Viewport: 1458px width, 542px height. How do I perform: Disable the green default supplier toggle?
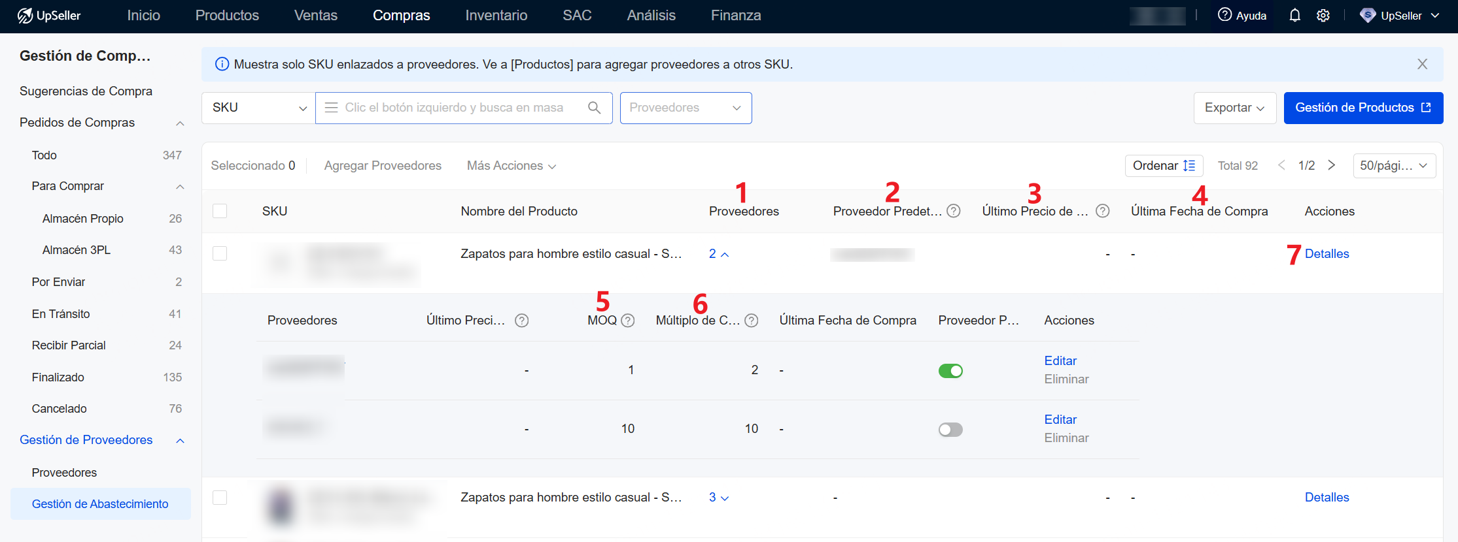coord(950,371)
